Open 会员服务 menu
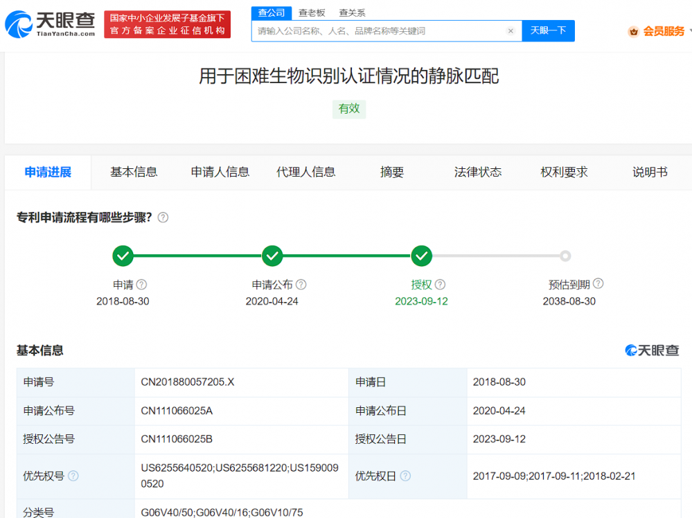692x518 pixels. pyautogui.click(x=664, y=31)
